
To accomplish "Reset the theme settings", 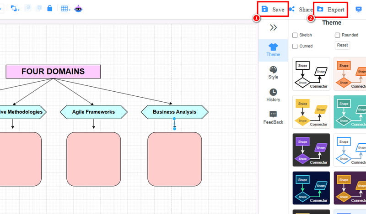I will click(342, 45).
